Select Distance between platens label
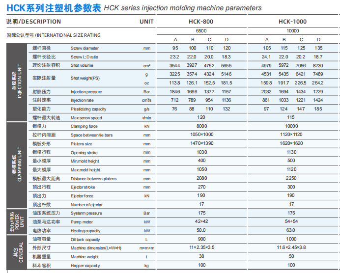340x273 pixels. pos(93,179)
